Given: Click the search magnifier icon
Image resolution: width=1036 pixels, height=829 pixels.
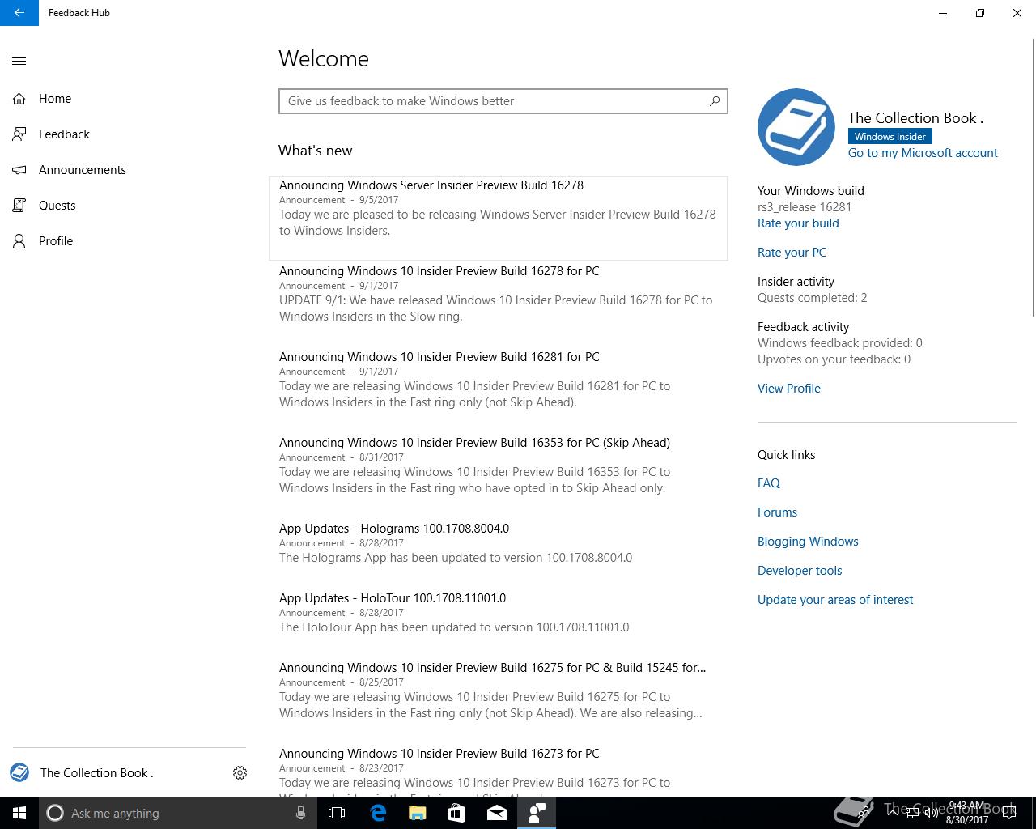Looking at the screenshot, I should (714, 101).
